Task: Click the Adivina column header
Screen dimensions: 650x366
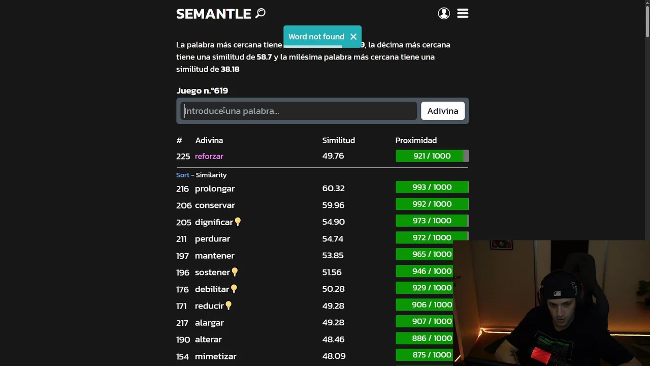Action: coord(209,140)
